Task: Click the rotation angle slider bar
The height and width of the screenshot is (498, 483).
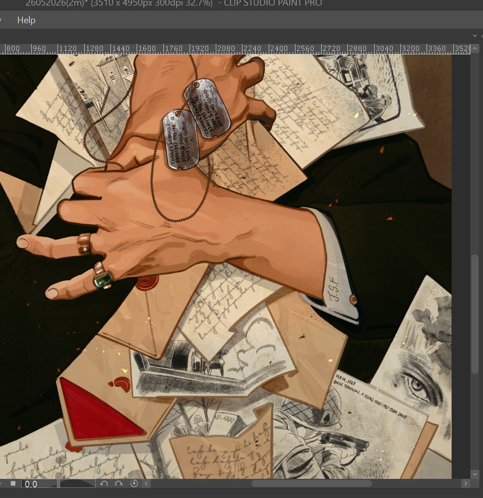Action: coord(78,483)
